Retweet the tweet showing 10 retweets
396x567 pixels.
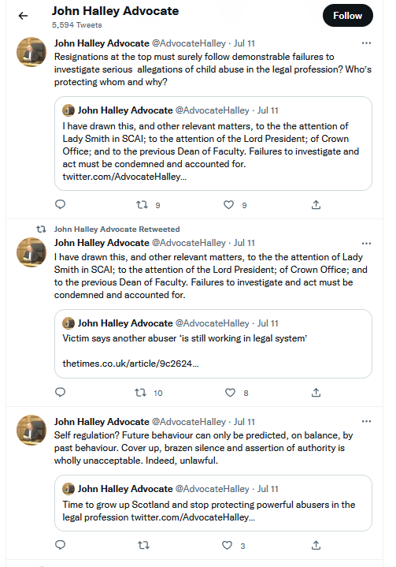tap(140, 393)
